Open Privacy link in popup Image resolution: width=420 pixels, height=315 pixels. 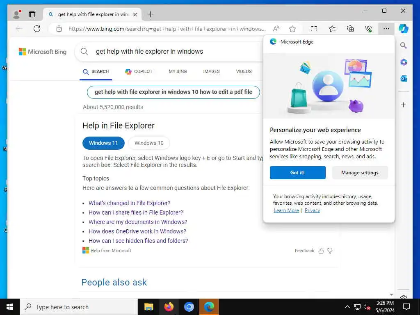tap(312, 210)
